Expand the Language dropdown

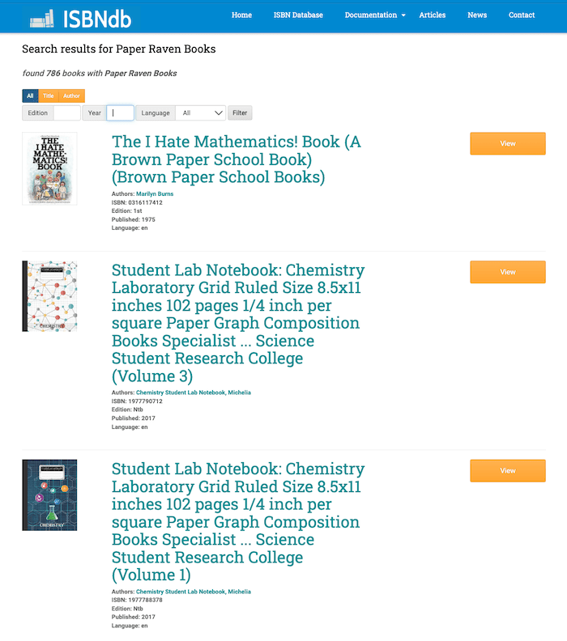tap(202, 113)
